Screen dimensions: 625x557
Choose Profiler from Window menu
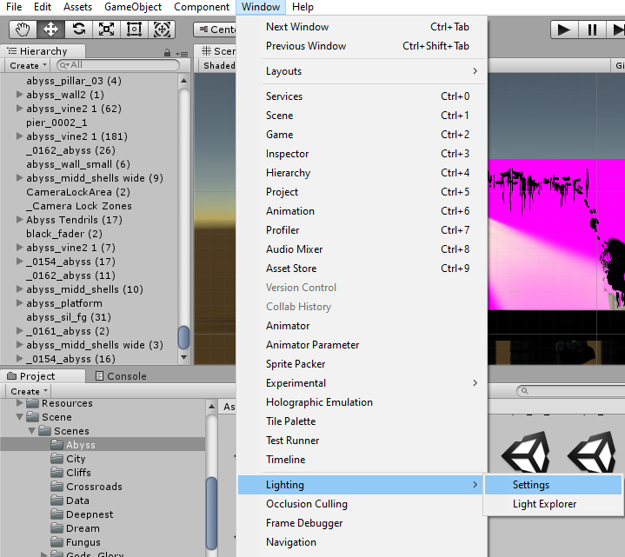[362, 230]
